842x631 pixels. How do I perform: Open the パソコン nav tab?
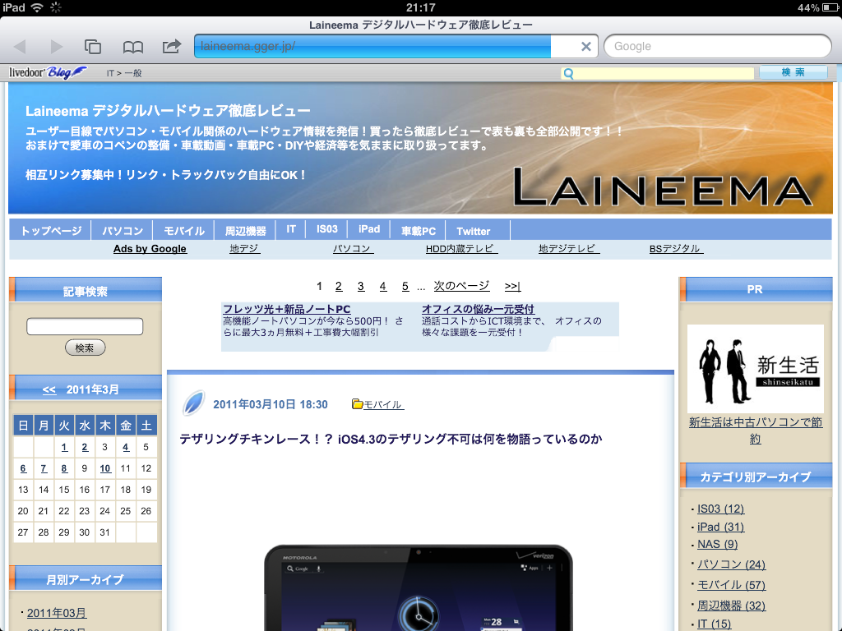(123, 231)
